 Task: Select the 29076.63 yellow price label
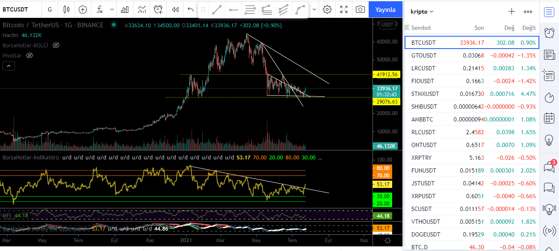point(387,102)
